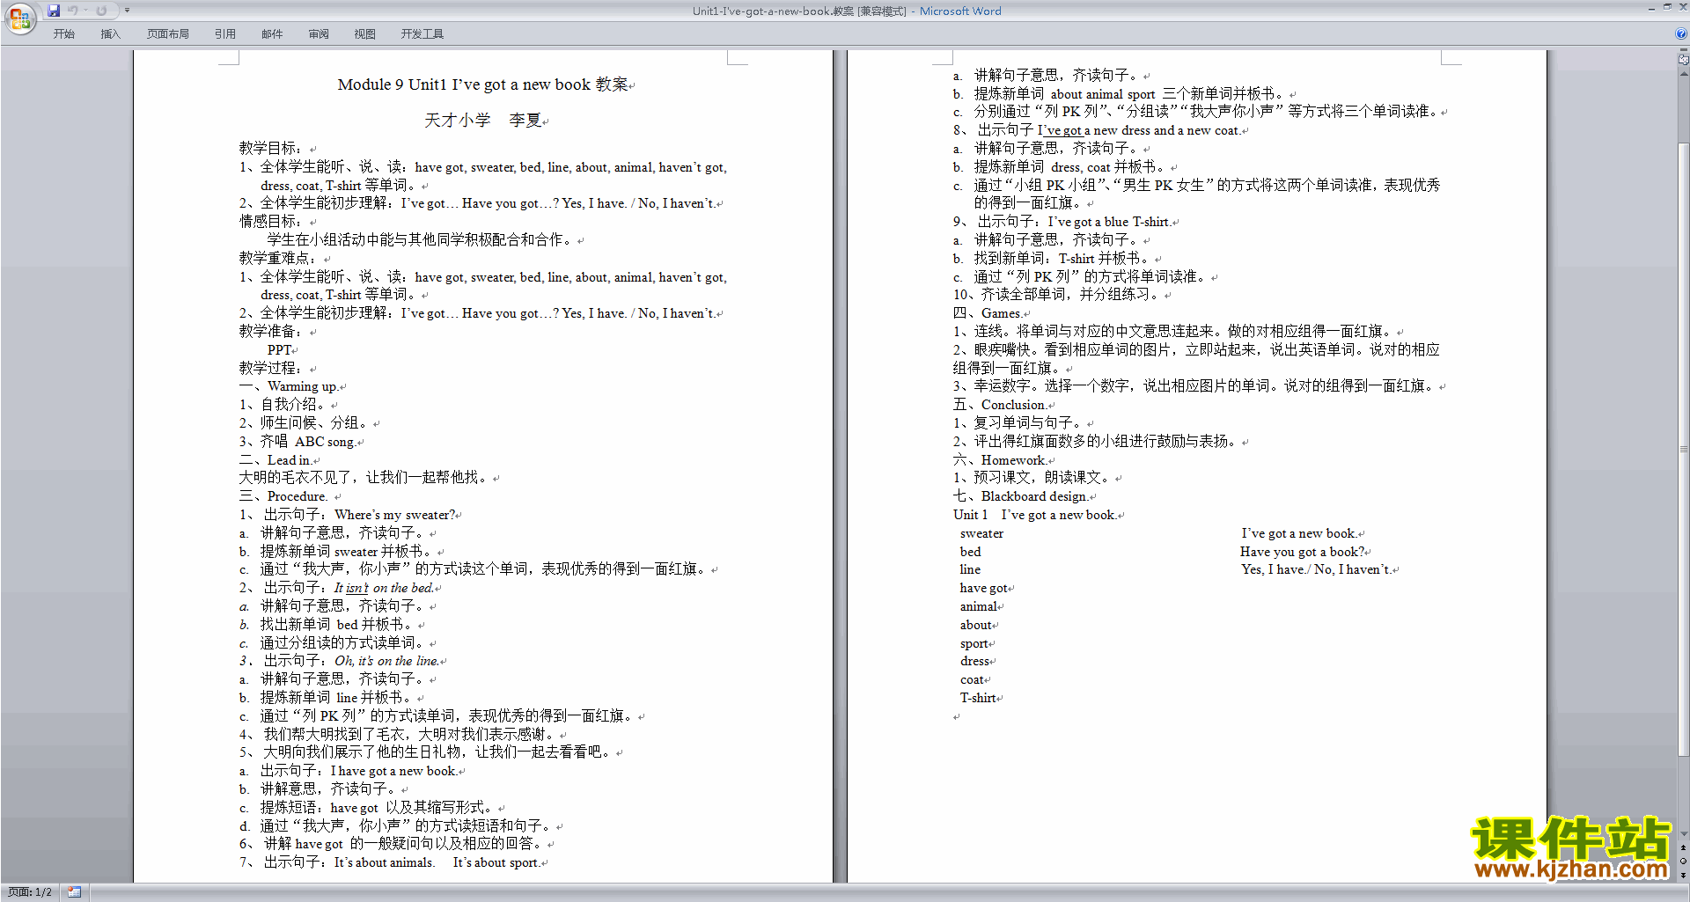This screenshot has width=1690, height=902.
Task: Click the line '四、Games.'
Action: pyautogui.click(x=988, y=313)
